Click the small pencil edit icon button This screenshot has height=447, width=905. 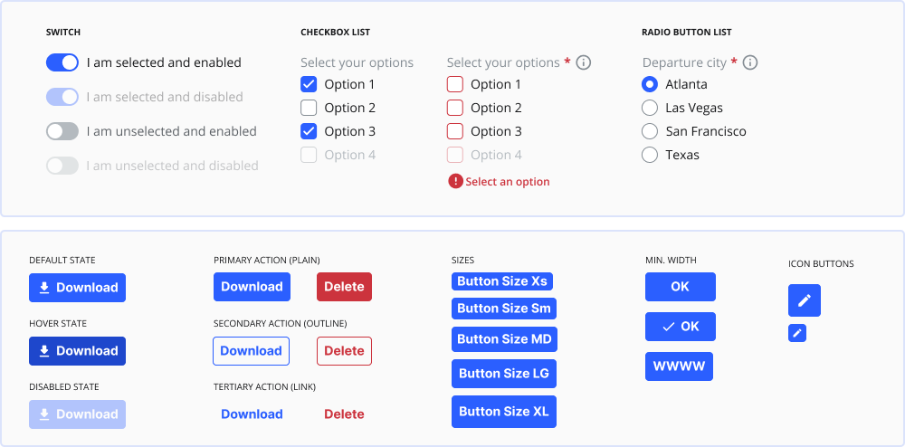[797, 333]
